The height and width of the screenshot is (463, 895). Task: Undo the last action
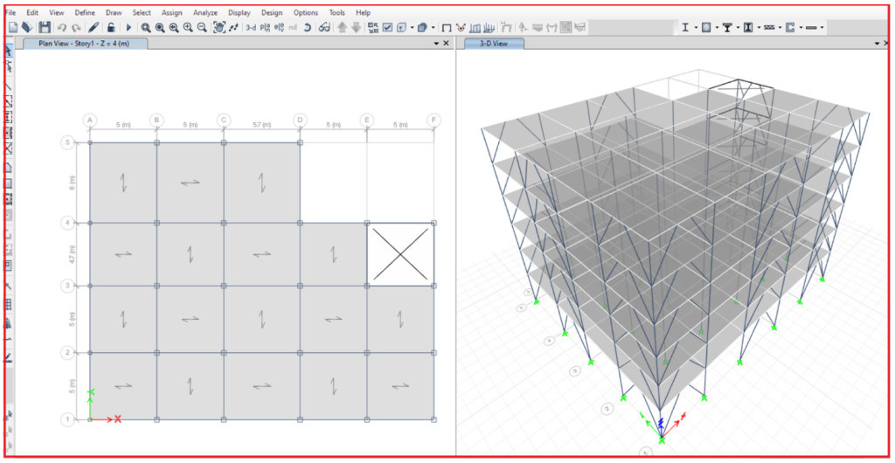pos(62,27)
